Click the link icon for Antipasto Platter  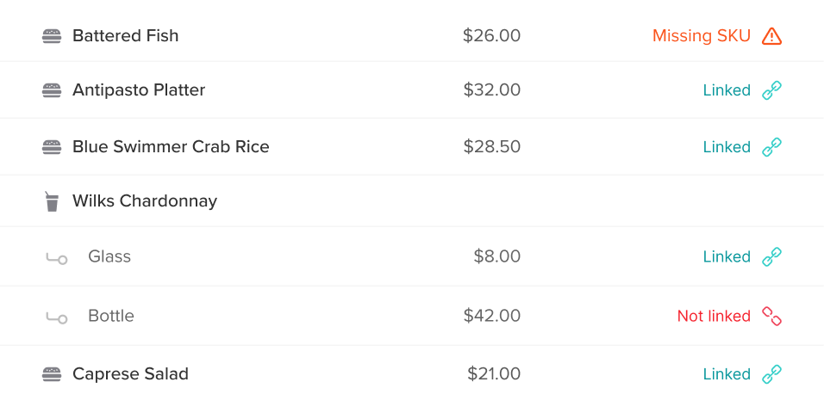pos(771,90)
